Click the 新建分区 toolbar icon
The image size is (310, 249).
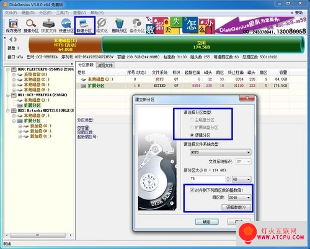point(84,25)
